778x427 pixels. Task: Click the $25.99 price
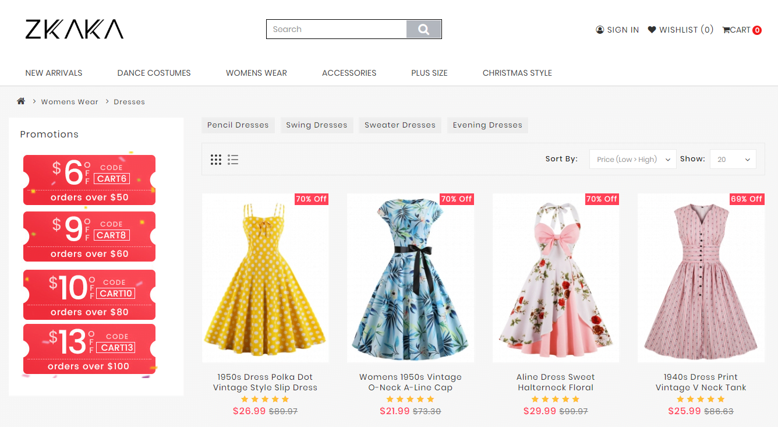tap(685, 411)
